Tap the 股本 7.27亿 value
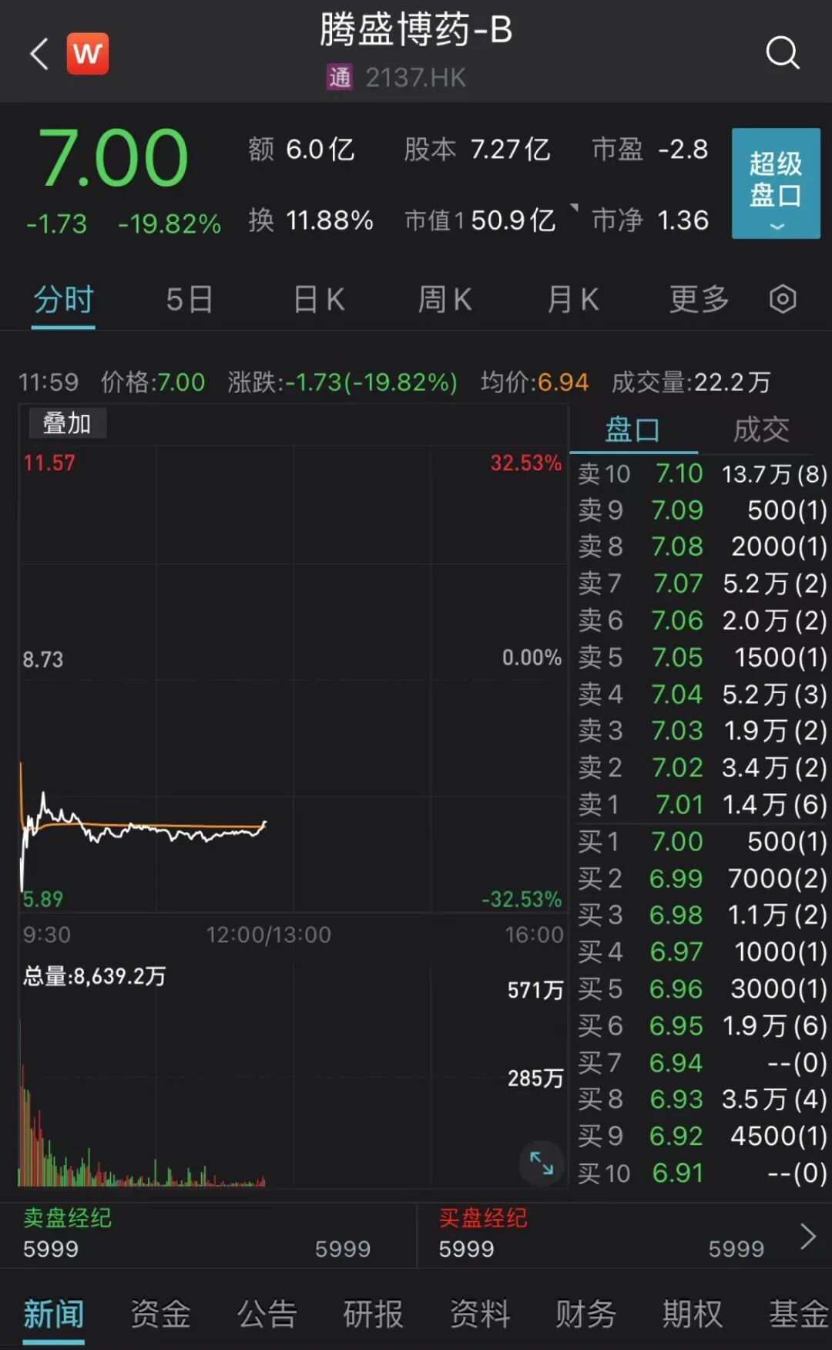The image size is (832, 1350). coord(477,149)
